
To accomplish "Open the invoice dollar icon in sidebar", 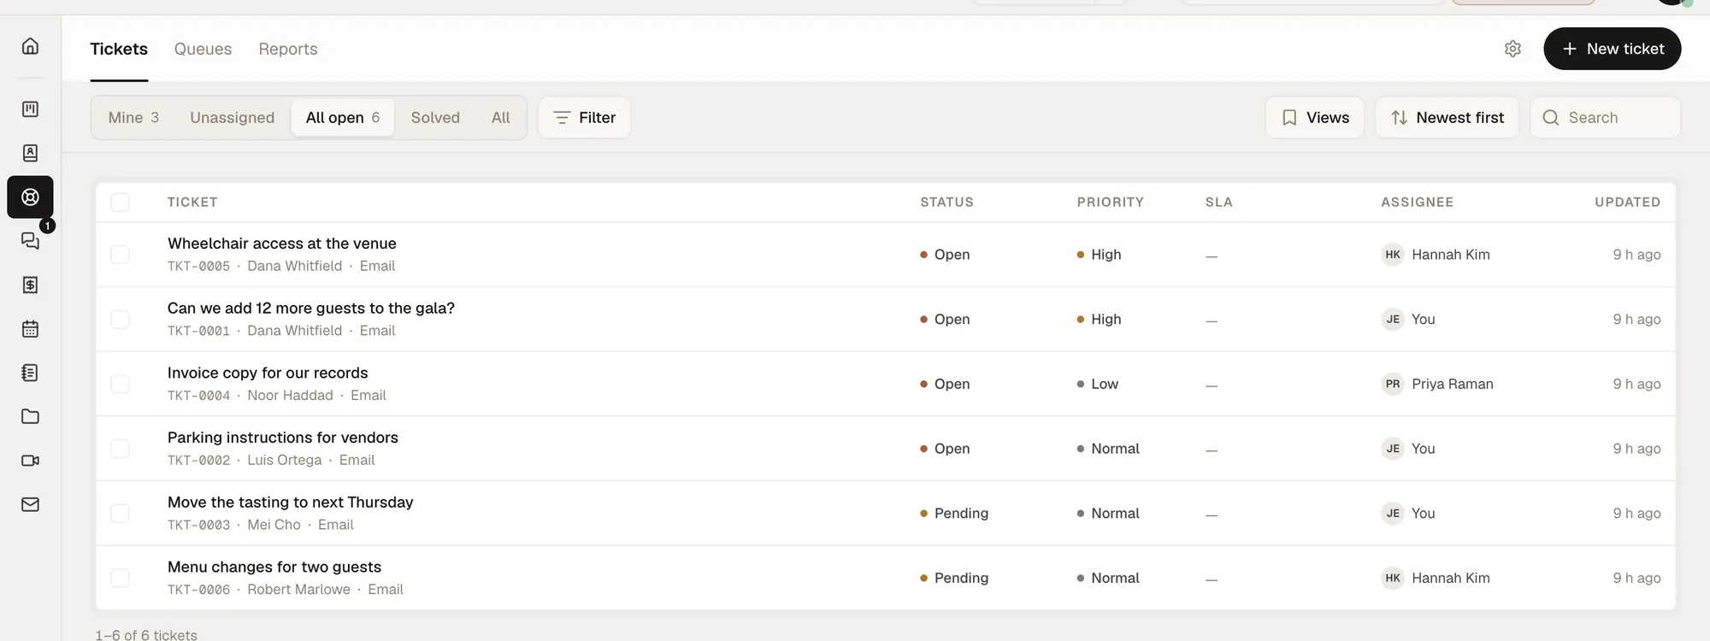I will point(30,285).
